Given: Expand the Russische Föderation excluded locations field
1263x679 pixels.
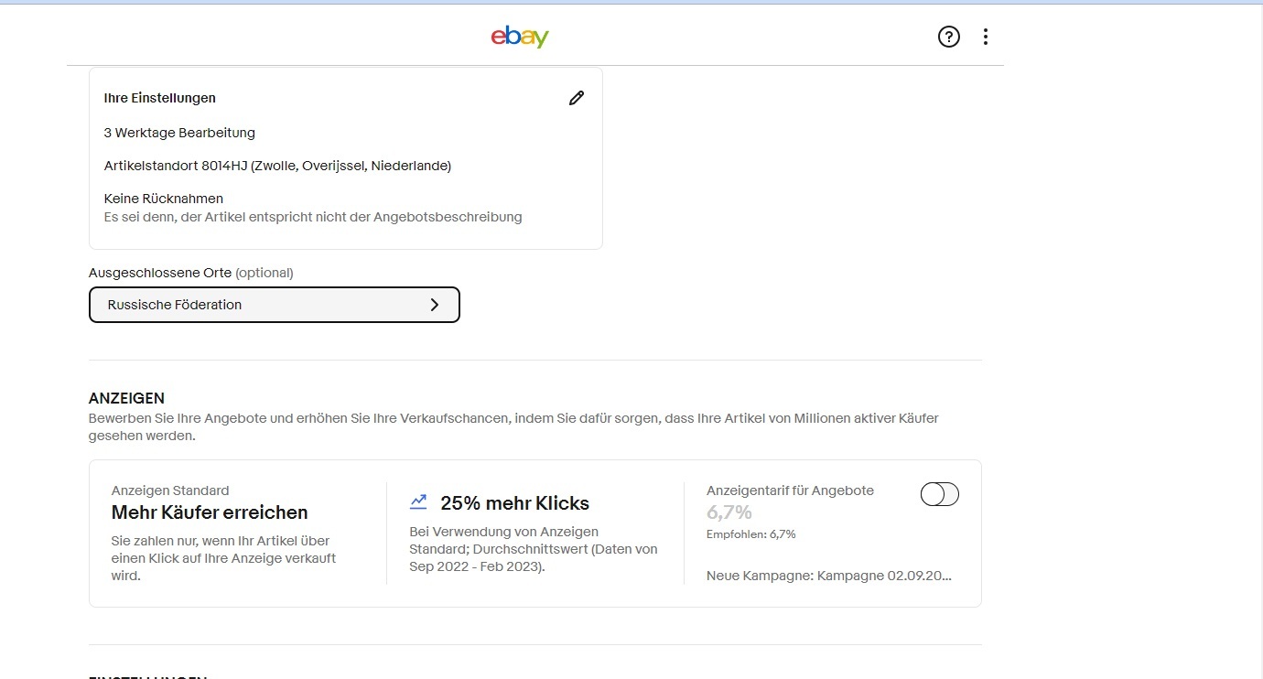Looking at the screenshot, I should click(x=274, y=305).
